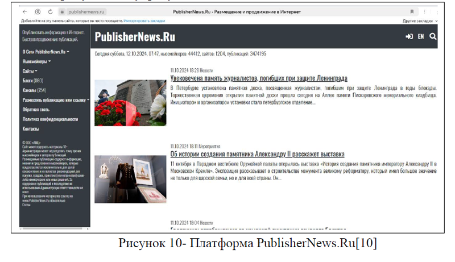
Task: Click memorial plaque with flowers thumbnail
Action: [x=130, y=103]
